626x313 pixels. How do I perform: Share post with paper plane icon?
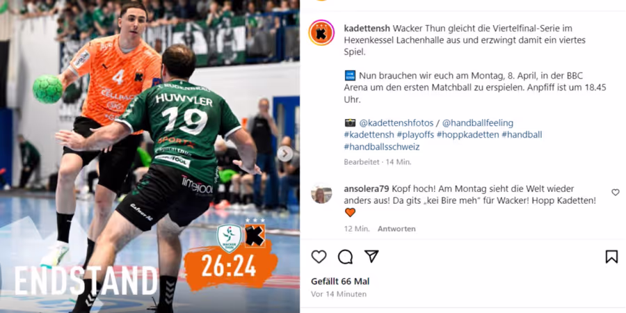point(371,256)
